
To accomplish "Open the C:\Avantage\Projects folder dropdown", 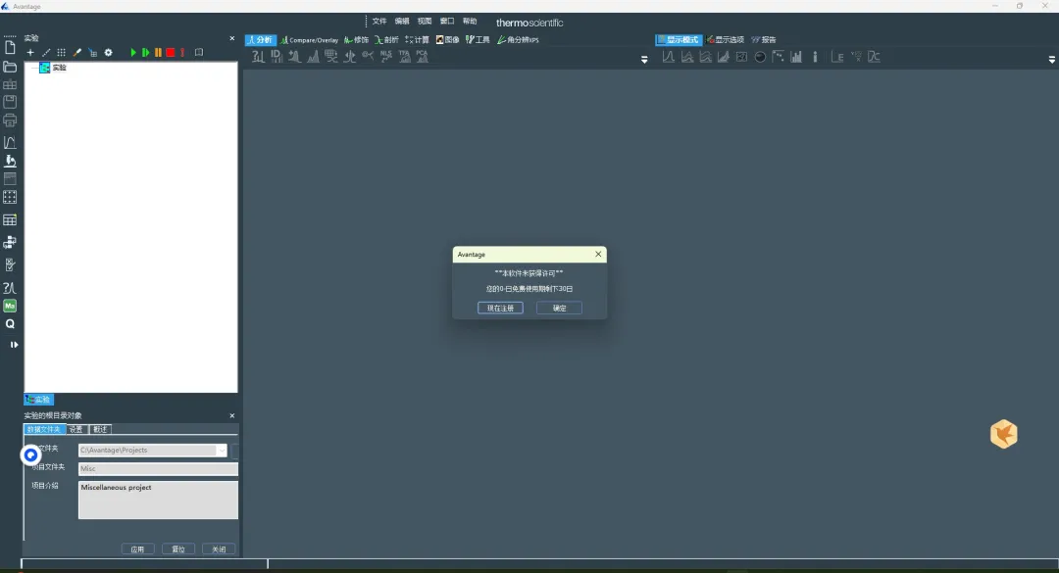I will tap(221, 451).
